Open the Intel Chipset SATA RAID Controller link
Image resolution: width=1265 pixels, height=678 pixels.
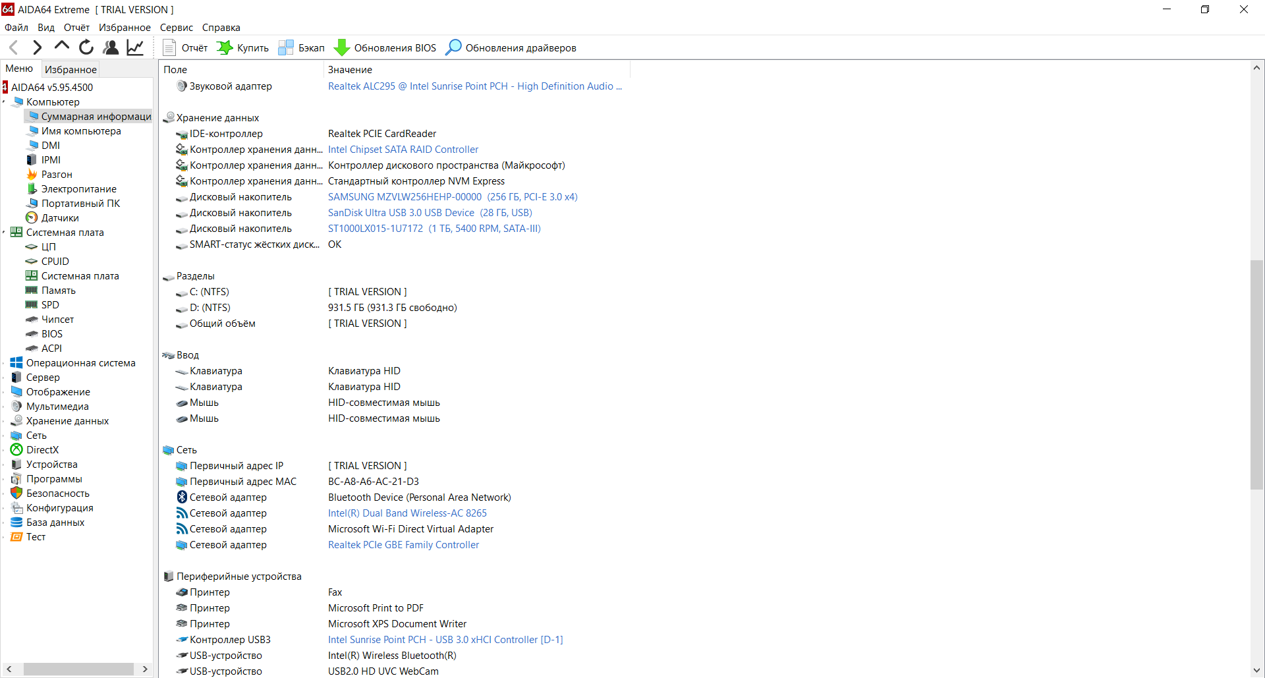click(x=403, y=150)
